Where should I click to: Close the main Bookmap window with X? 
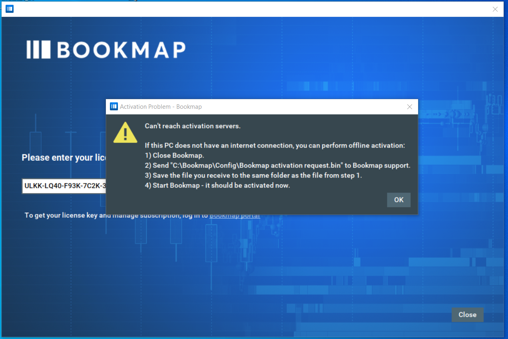[x=495, y=9]
